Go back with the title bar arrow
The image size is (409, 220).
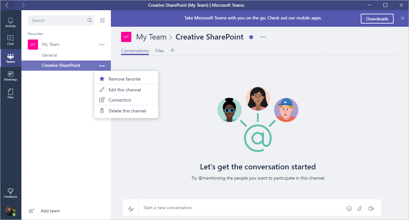click(x=7, y=5)
